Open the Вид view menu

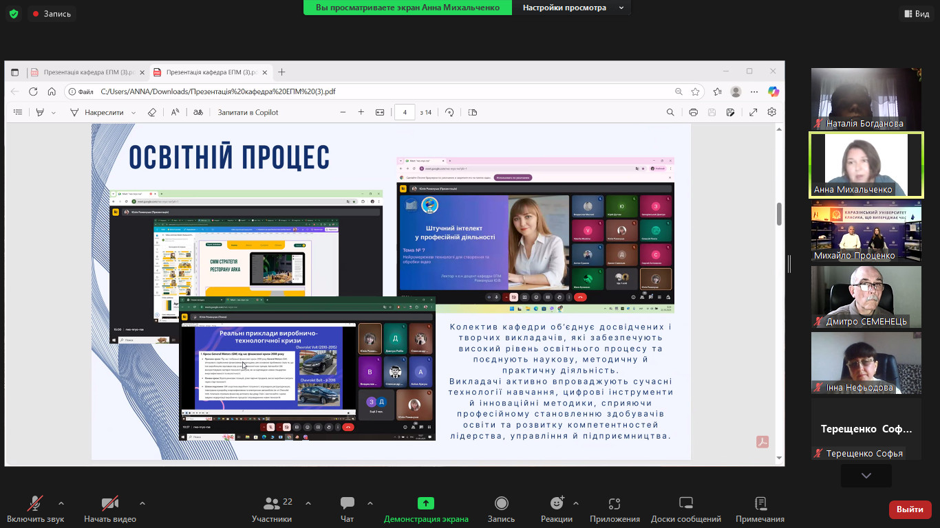coord(915,14)
